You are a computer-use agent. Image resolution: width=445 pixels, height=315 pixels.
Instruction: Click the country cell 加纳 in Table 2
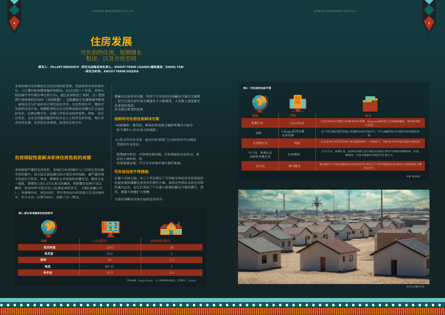tap(259, 133)
